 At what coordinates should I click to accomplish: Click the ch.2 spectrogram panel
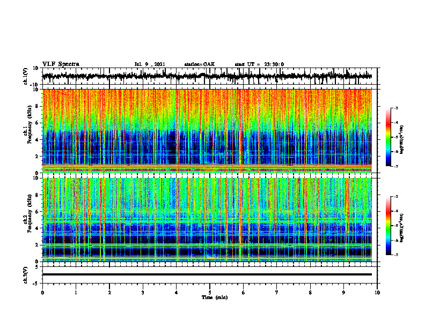(207, 220)
